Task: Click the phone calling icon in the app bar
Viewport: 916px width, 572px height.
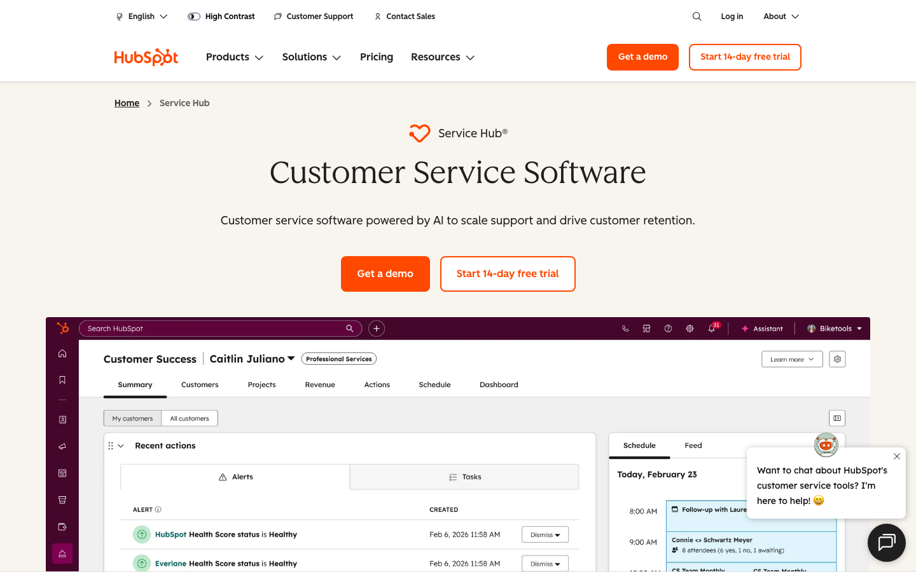Action: (x=625, y=329)
